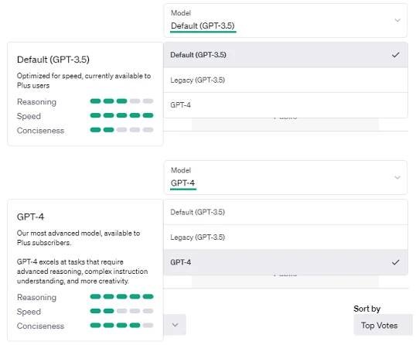This screenshot has height=345, width=416.
Task: Click the 'Model' label in the top selector
Action: click(181, 13)
